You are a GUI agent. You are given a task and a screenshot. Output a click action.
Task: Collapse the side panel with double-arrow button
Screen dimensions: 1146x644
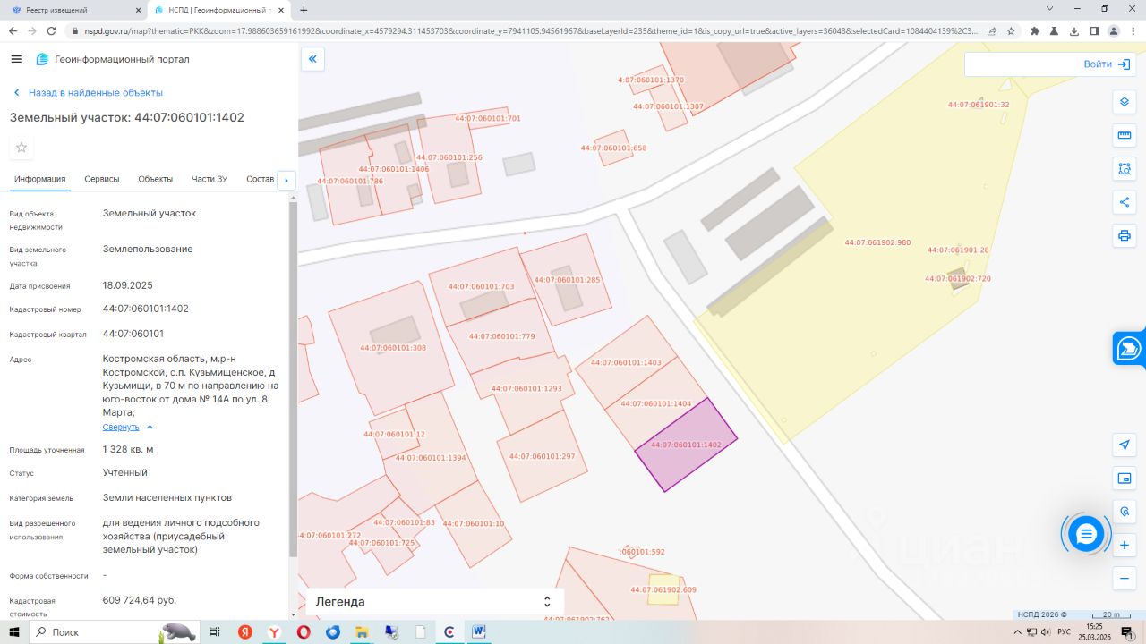tap(312, 60)
